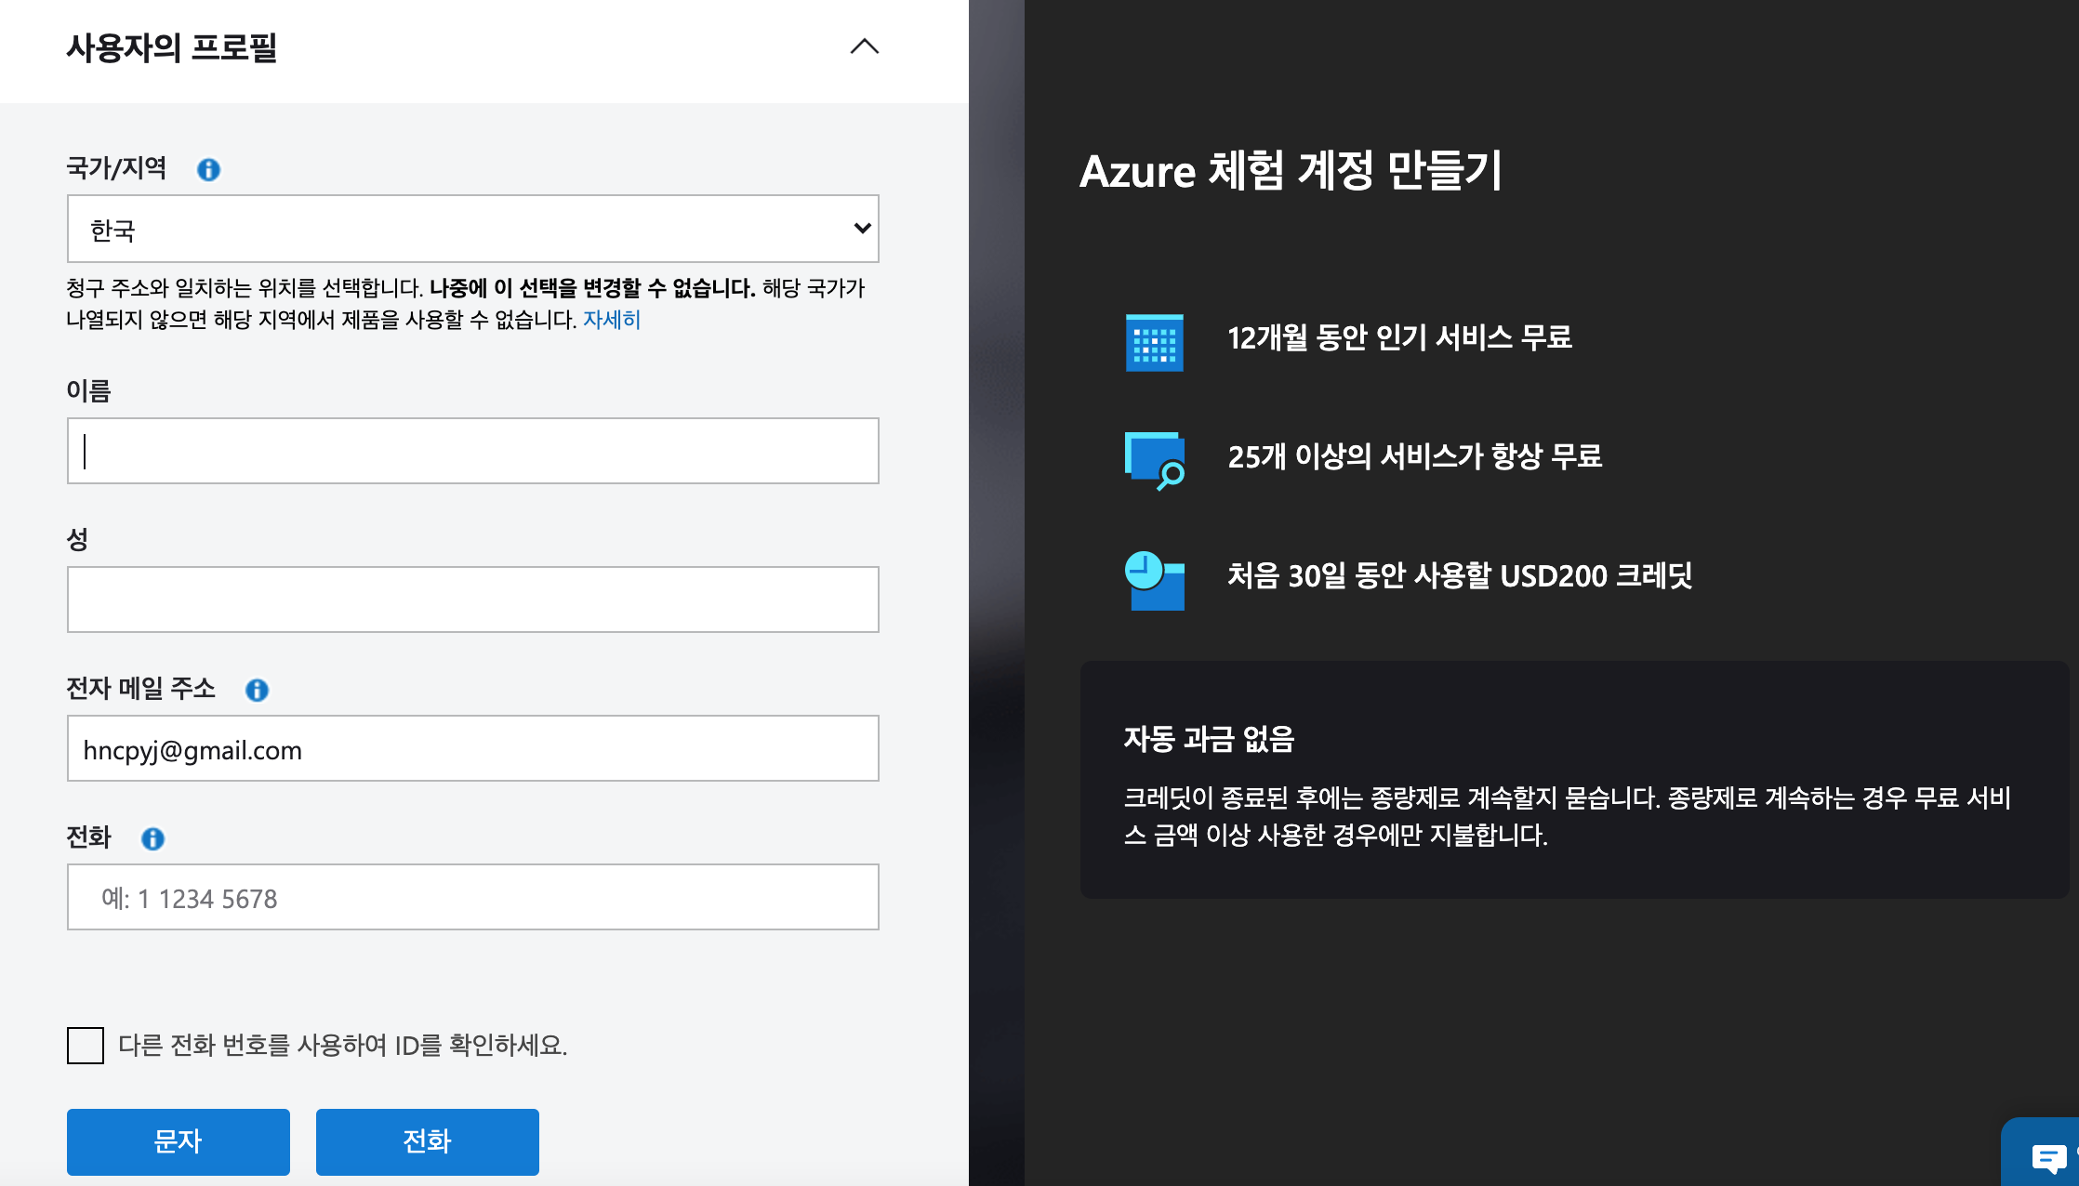
Task: Click the info icon next to 국가/지역
Action: tap(208, 169)
